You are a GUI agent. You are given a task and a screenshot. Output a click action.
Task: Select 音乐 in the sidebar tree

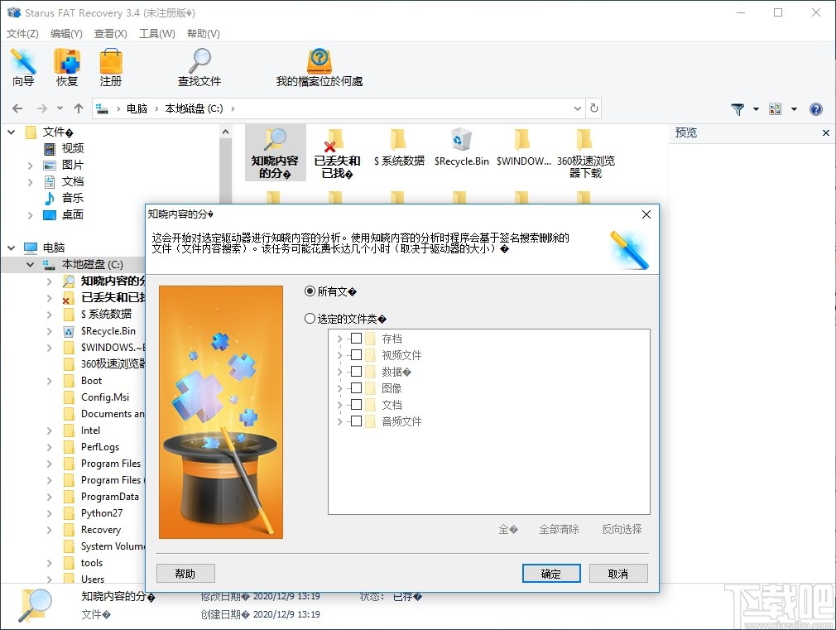73,198
